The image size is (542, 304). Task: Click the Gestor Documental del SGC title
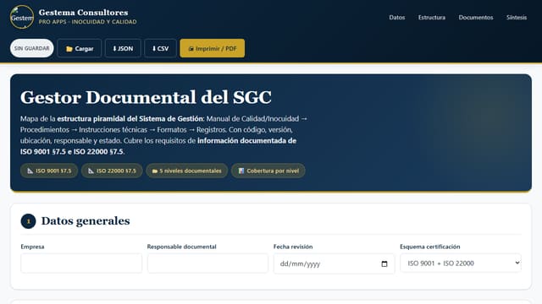(146, 97)
